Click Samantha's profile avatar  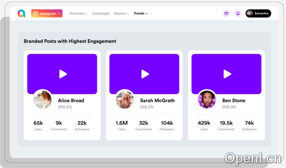tap(250, 13)
